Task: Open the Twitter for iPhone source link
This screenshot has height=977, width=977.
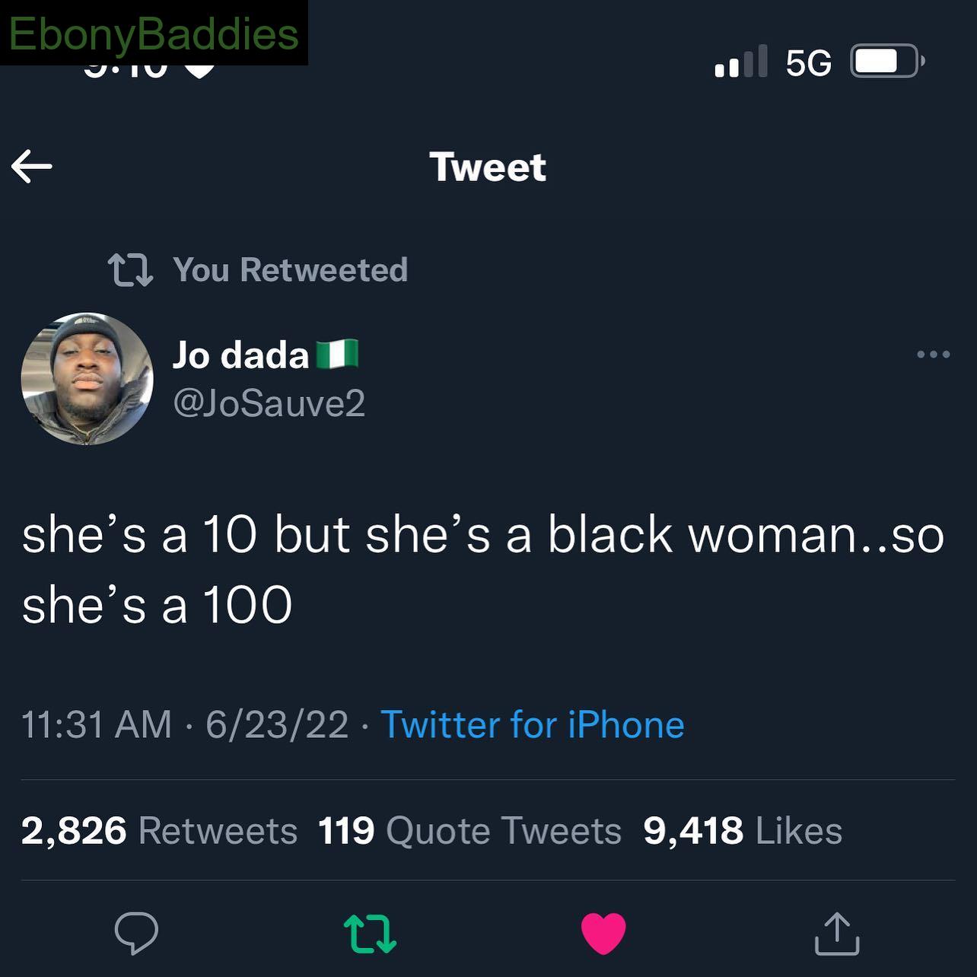Action: [x=533, y=724]
